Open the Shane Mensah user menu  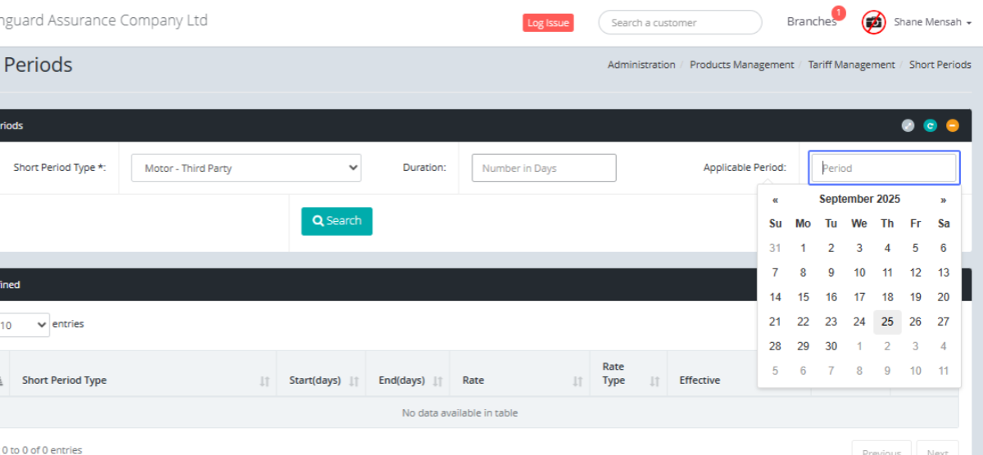[932, 22]
